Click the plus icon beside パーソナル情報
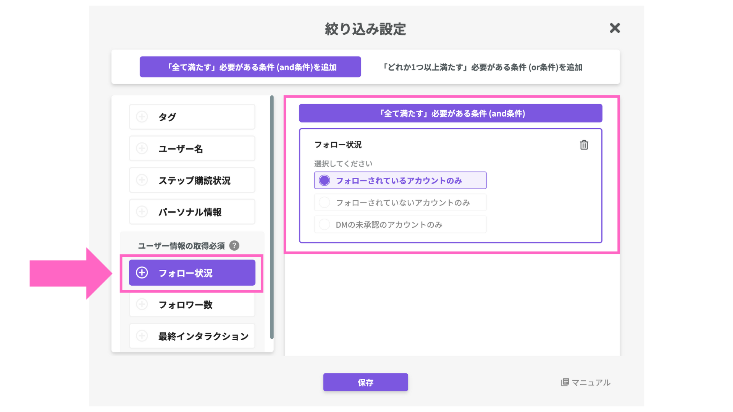Screen dimensions: 733x412 [142, 212]
